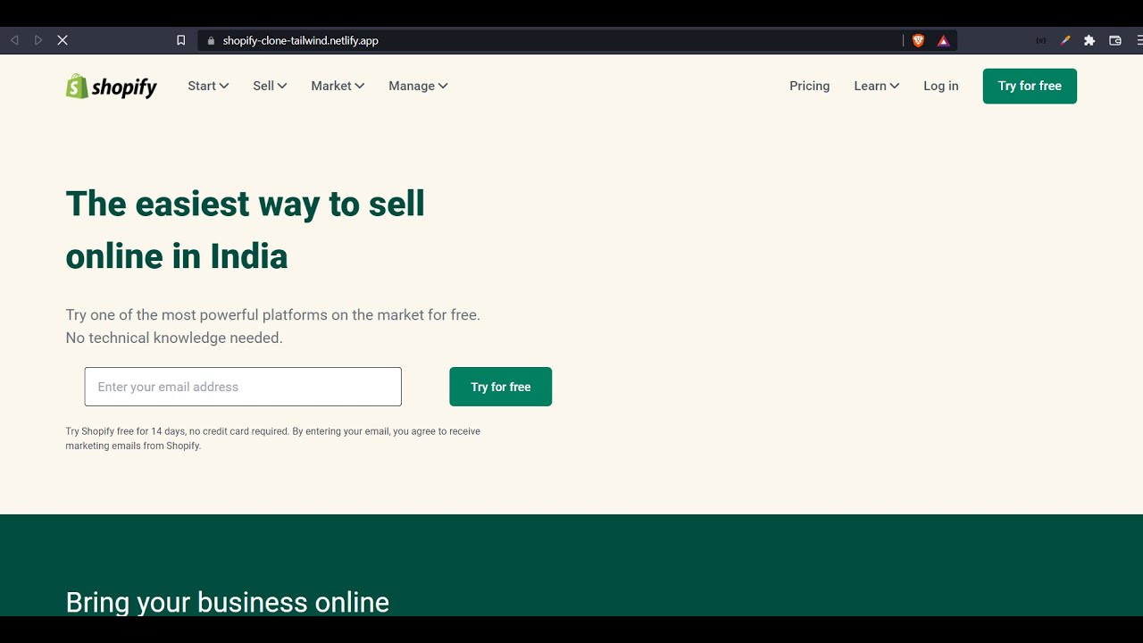
Task: Click 'No technical knowledge needed.' text
Action: click(x=174, y=338)
